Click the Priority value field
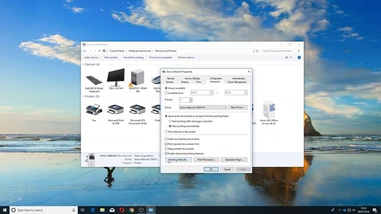Image resolution: width=381 pixels, height=214 pixels. (x=184, y=100)
